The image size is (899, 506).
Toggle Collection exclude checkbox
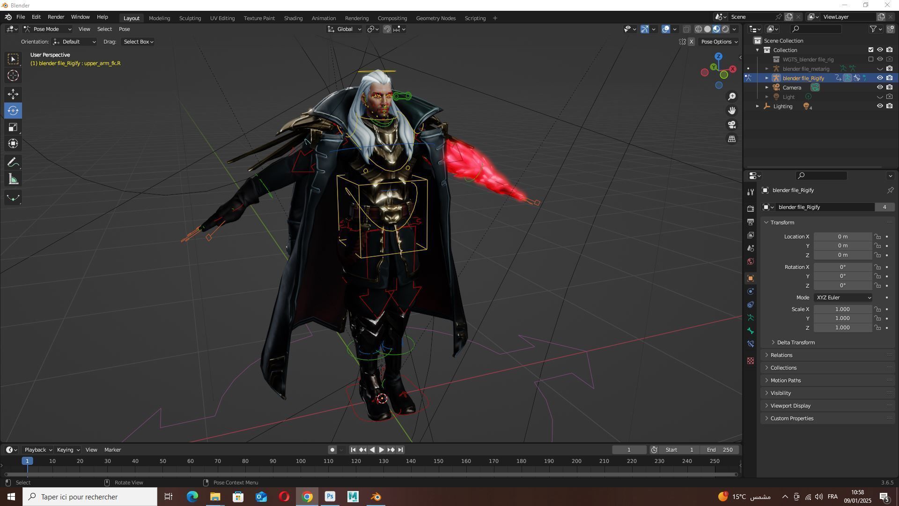pos(871,50)
